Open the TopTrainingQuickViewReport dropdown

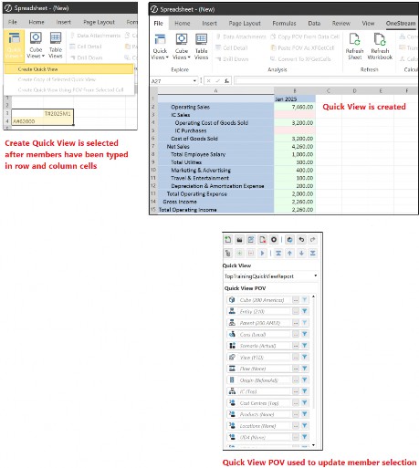315,276
